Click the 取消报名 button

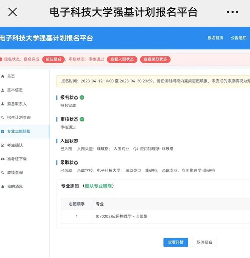tap(204, 242)
